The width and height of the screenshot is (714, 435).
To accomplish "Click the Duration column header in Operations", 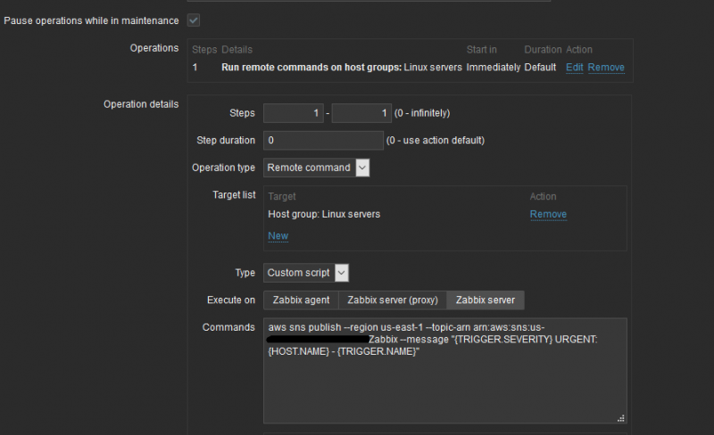I will (543, 50).
